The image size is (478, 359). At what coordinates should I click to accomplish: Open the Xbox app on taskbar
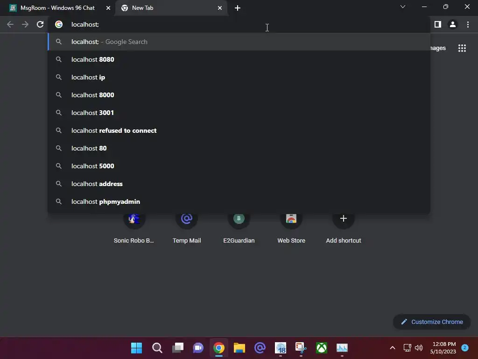[x=322, y=348]
